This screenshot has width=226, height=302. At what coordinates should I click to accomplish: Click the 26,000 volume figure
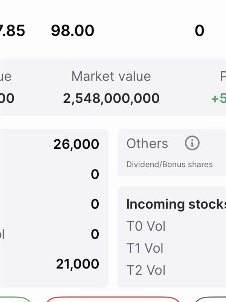click(x=76, y=144)
